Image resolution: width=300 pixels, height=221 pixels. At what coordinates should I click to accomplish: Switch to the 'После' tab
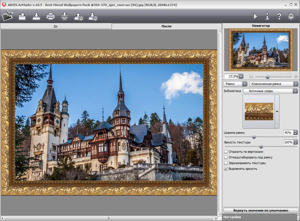(x=166, y=25)
